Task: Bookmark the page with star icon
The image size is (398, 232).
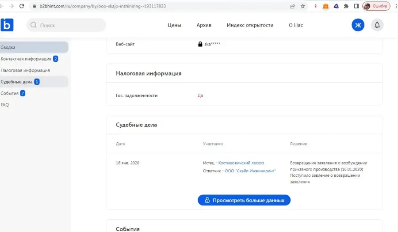Action: [303, 6]
